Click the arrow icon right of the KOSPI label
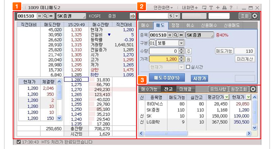Image resolution: width=274 pixels, height=149 pixels. tap(132, 16)
